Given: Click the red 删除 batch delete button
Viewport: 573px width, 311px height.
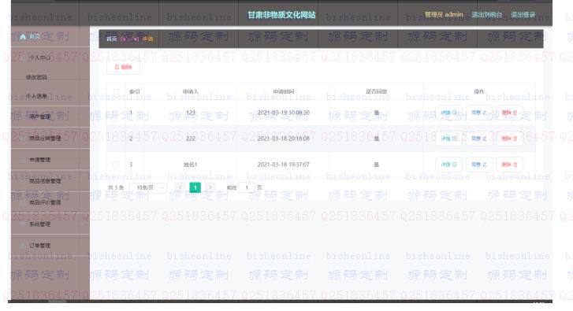Looking at the screenshot, I should pos(123,67).
